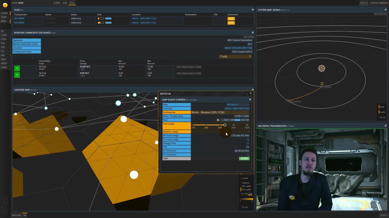
Task: Click the green START flight button
Action: [x=244, y=158]
